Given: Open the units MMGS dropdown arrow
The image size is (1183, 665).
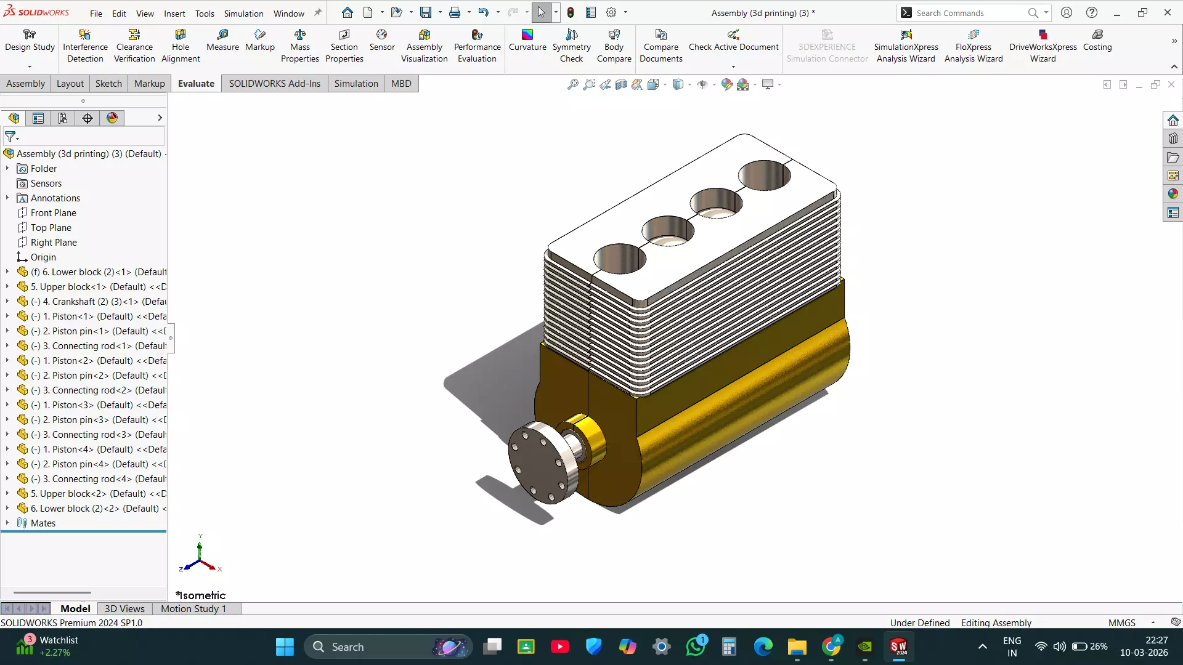Looking at the screenshot, I should click(x=1153, y=623).
